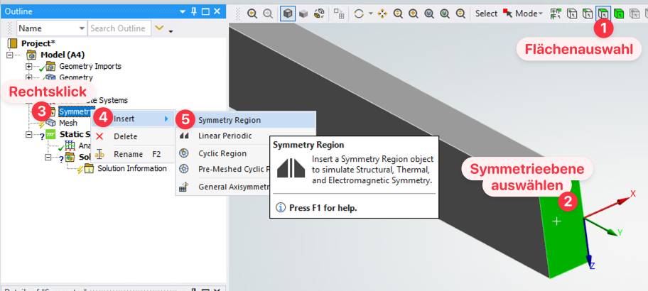Viewport: 648px width, 291px height.
Task: Select the Vertex selection filter icon
Action: coord(571,13)
